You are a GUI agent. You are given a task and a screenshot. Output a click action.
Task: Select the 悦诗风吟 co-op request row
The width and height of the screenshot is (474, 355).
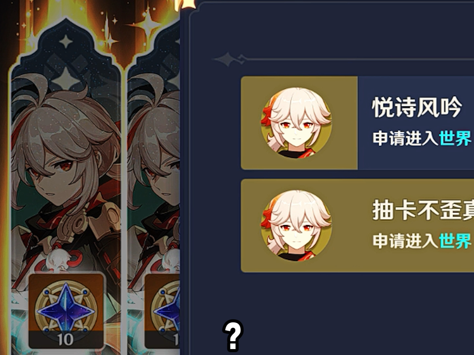358,123
